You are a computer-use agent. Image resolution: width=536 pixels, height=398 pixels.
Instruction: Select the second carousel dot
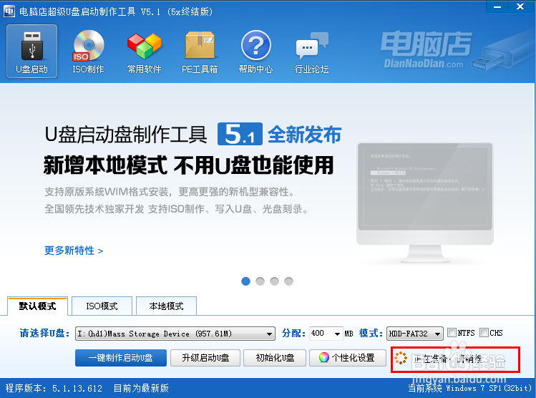[x=260, y=281]
